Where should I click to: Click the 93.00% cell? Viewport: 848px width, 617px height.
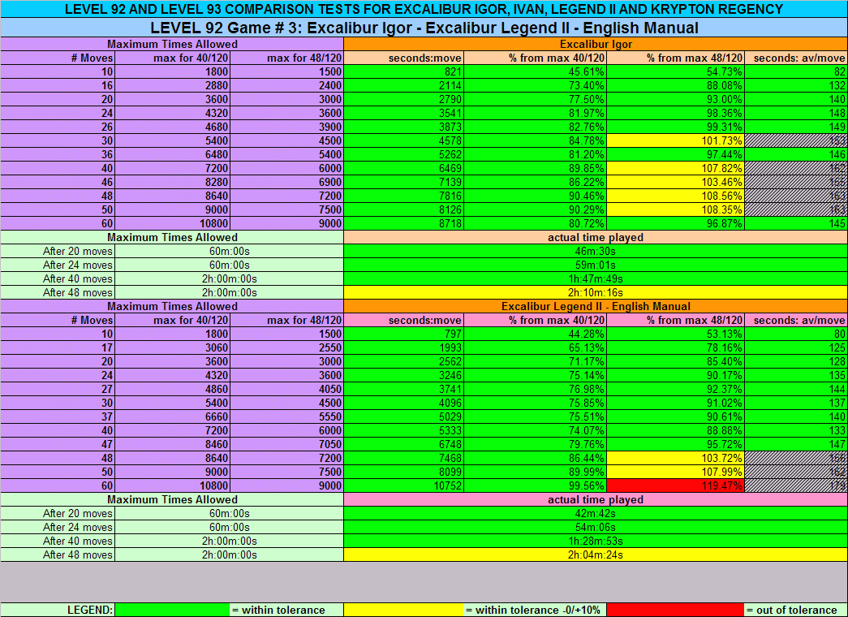pyautogui.click(x=675, y=100)
